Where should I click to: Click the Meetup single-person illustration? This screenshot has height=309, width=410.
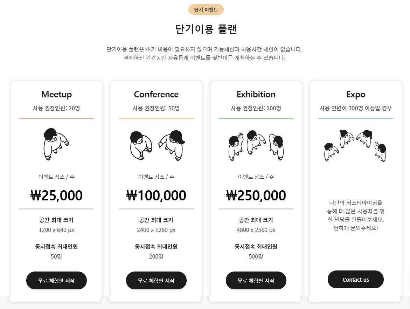point(56,144)
